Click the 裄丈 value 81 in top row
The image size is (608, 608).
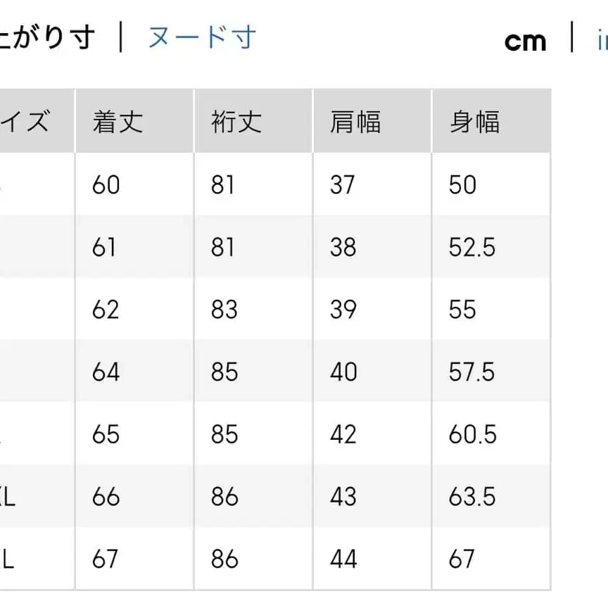pyautogui.click(x=222, y=185)
